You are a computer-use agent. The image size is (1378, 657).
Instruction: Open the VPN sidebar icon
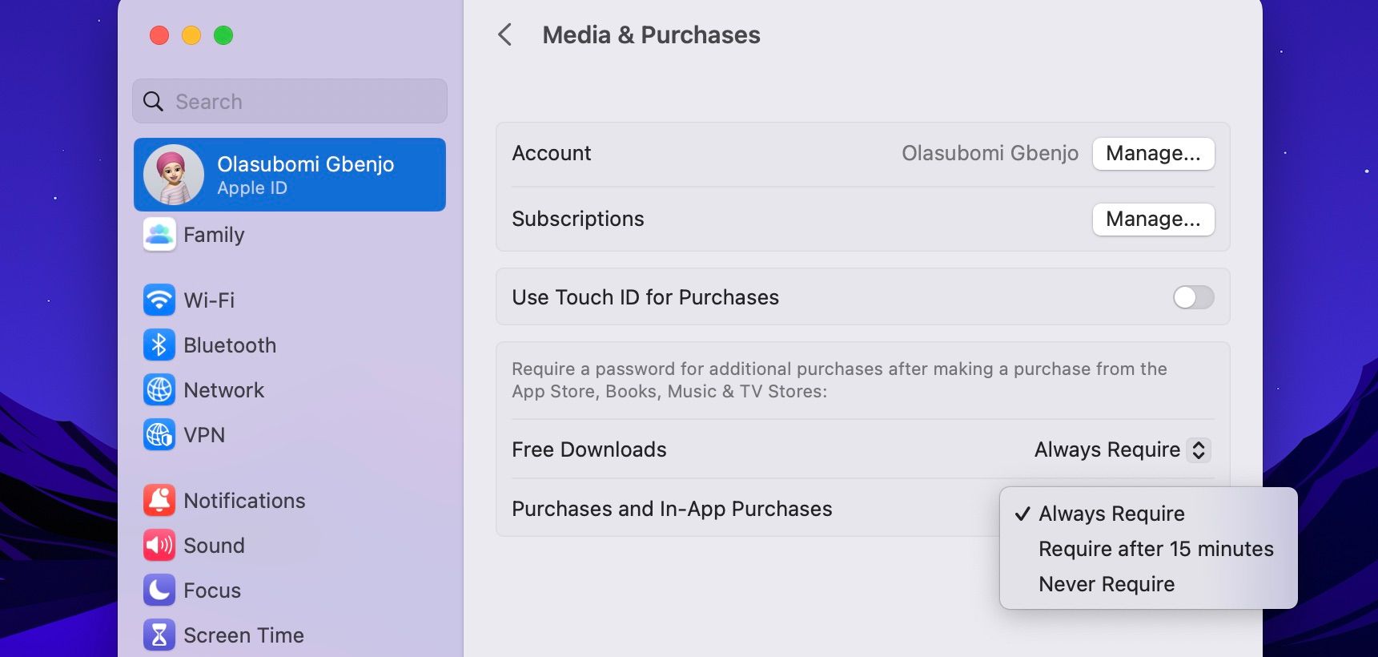[x=159, y=435]
